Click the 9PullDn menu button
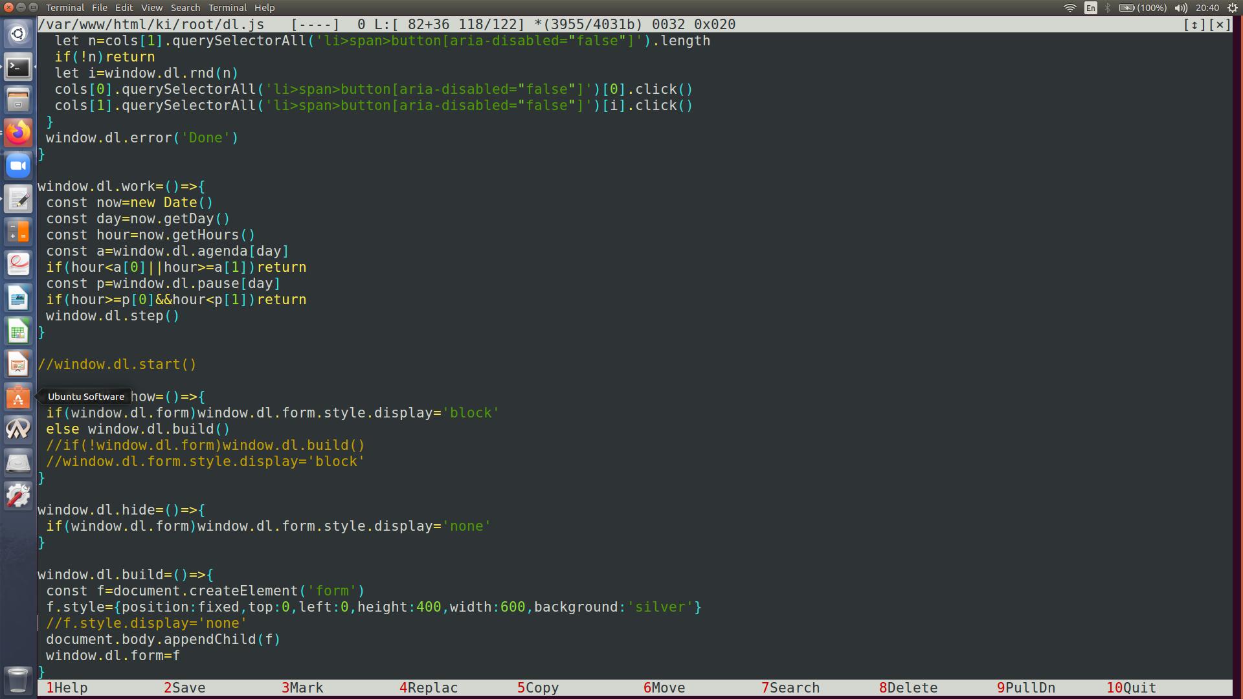Image resolution: width=1243 pixels, height=699 pixels. [x=1026, y=688]
